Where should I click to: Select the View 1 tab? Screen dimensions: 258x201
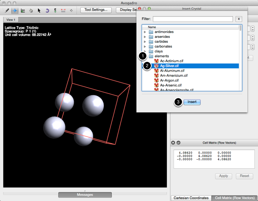tap(11, 20)
